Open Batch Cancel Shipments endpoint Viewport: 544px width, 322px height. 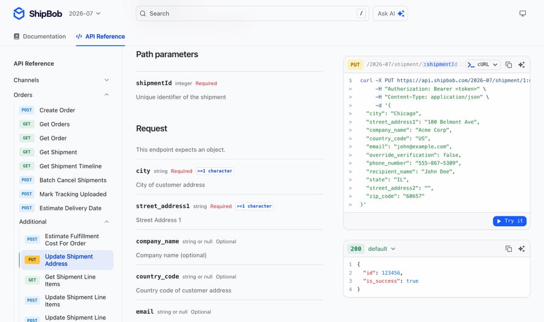[x=66, y=180]
